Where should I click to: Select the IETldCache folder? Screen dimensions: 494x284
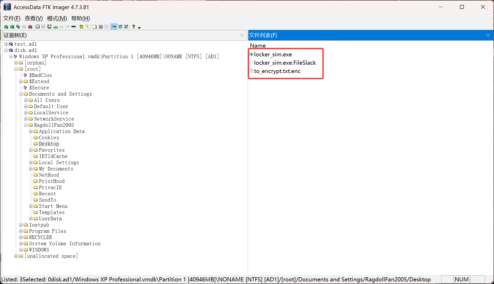pos(53,156)
